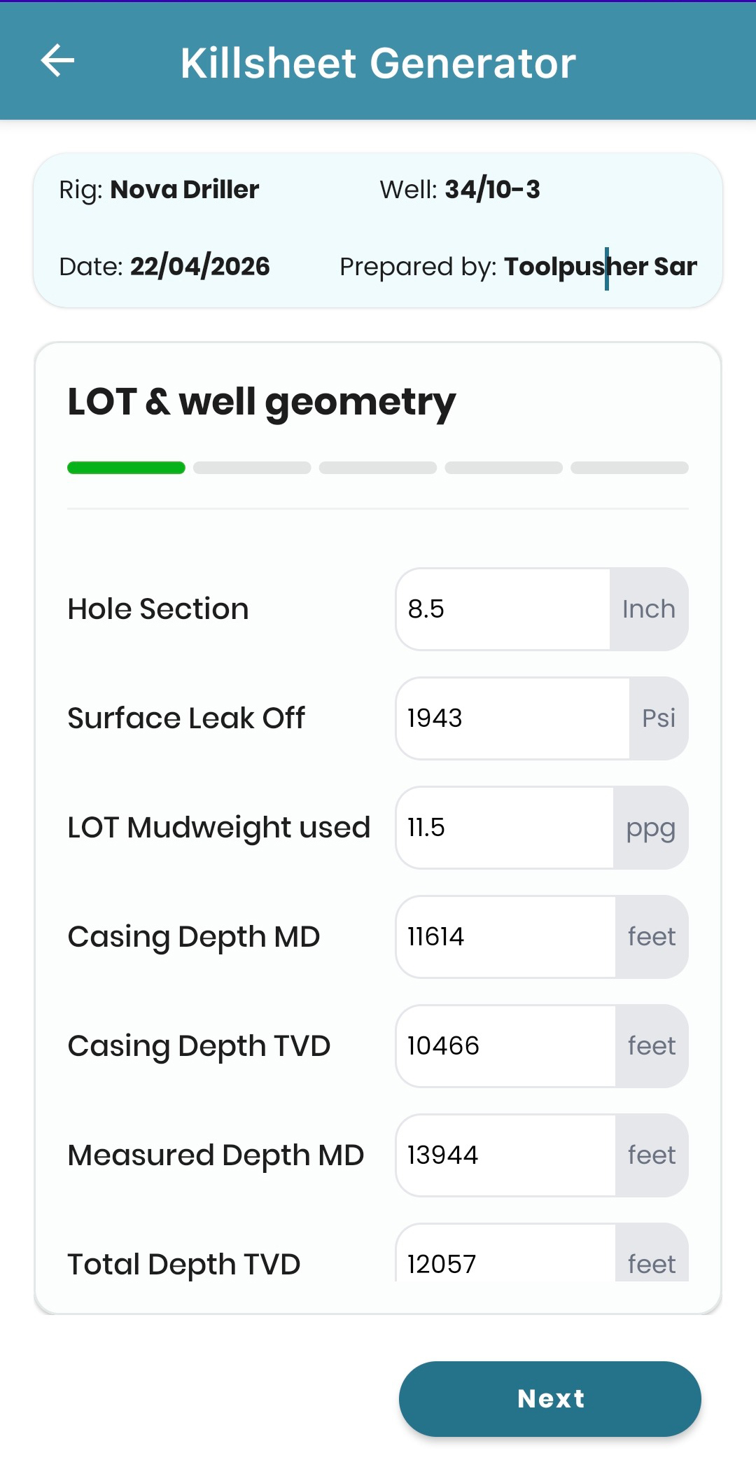Focus the LOT Mudweight used field
This screenshot has height=1481, width=756.
(505, 828)
